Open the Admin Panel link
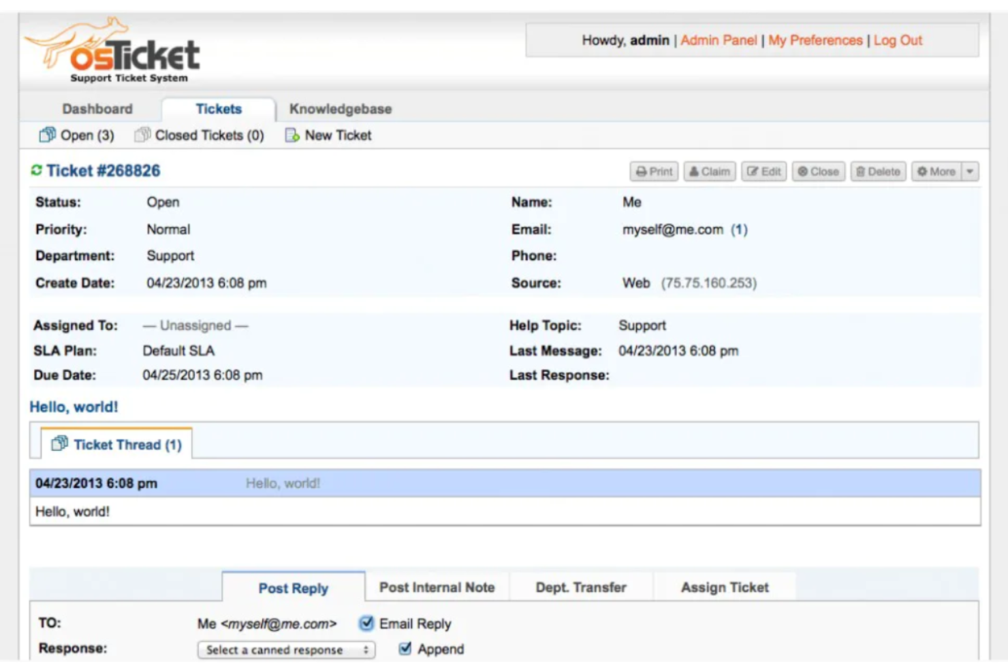This screenshot has height=672, width=1008. pos(717,40)
